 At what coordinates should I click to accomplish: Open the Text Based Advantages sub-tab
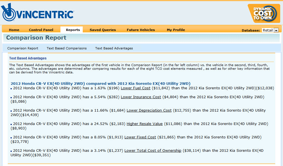point(114,48)
